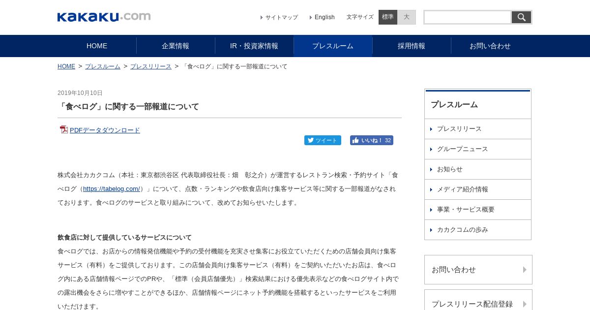Open sidebar グループニュース item
Screen dimensions: 590x310
478,149
